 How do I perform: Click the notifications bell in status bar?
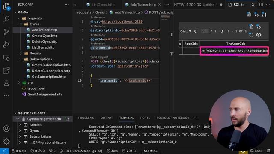coord(268,151)
